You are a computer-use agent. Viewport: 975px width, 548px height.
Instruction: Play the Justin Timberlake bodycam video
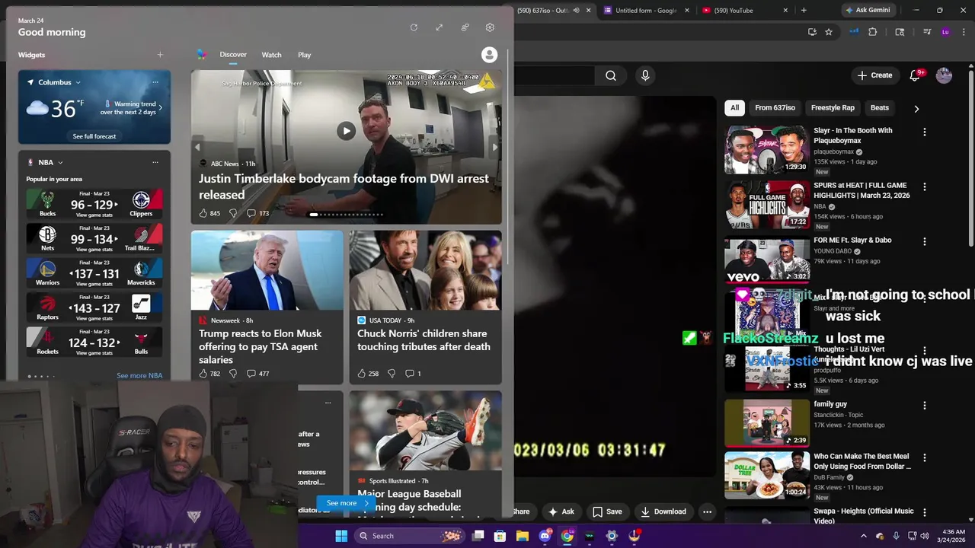pyautogui.click(x=346, y=131)
